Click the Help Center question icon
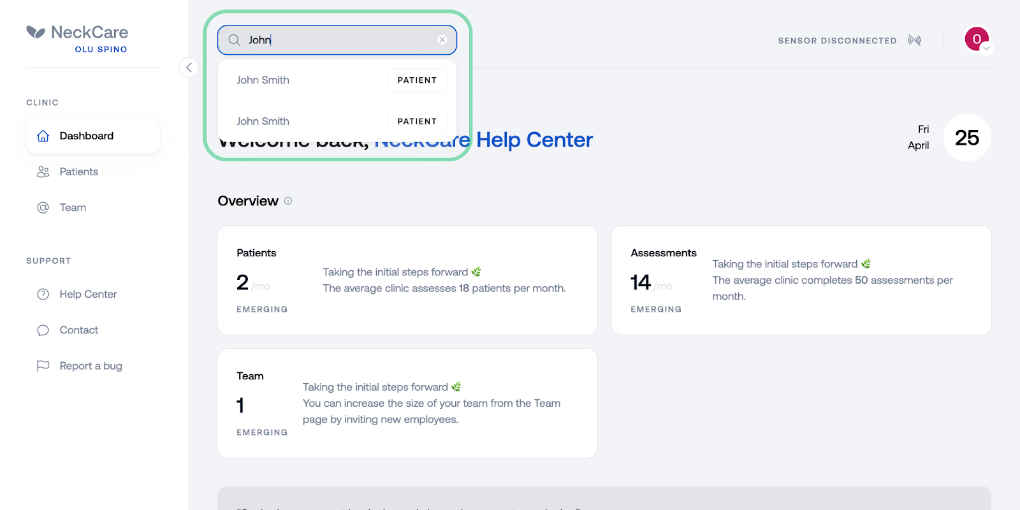This screenshot has width=1020, height=510. (43, 294)
